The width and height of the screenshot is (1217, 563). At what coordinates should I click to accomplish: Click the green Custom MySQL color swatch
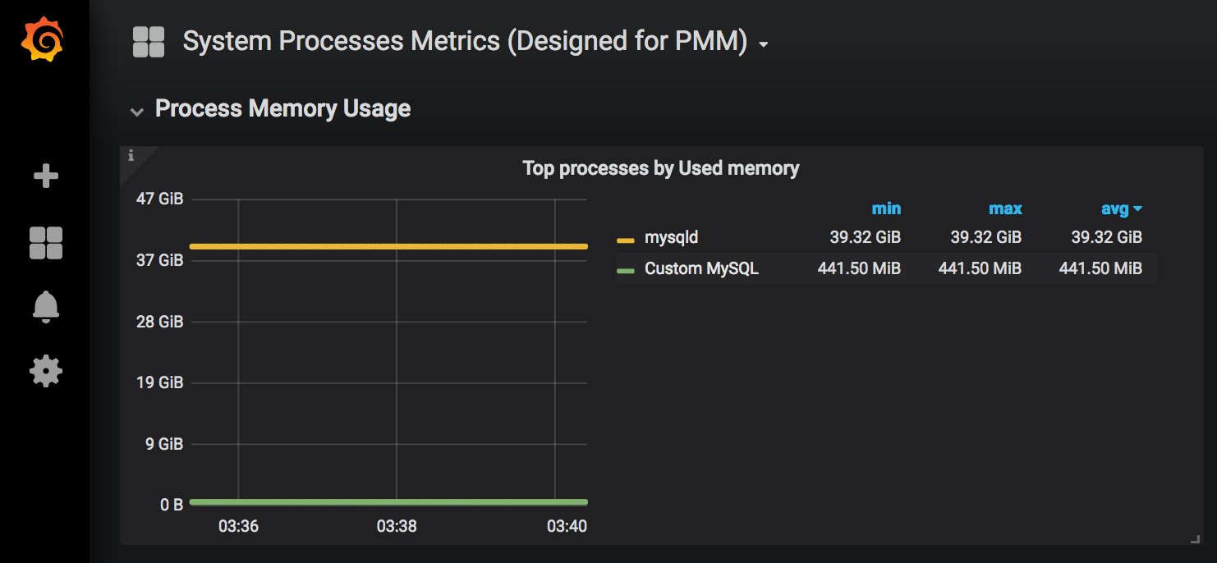click(627, 268)
